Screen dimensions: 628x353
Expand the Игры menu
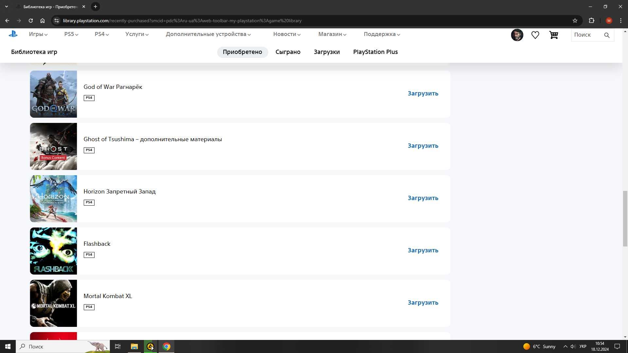pyautogui.click(x=38, y=34)
